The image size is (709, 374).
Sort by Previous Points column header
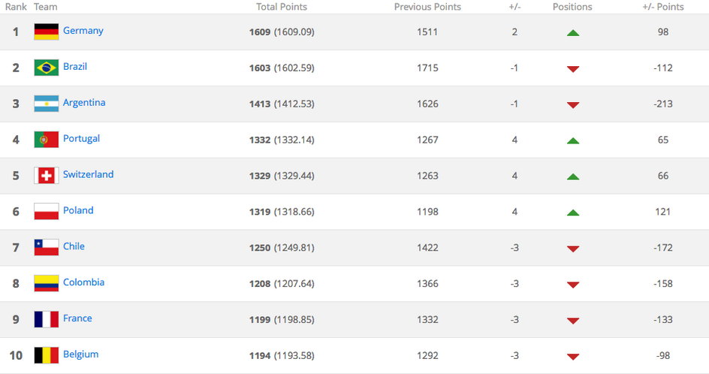[x=427, y=7]
